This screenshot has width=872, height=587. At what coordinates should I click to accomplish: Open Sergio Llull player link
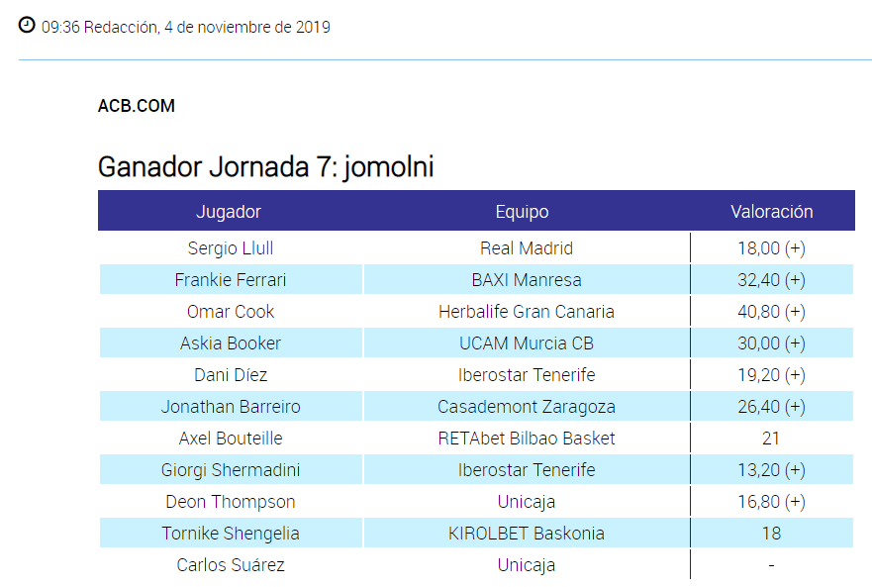click(x=230, y=248)
